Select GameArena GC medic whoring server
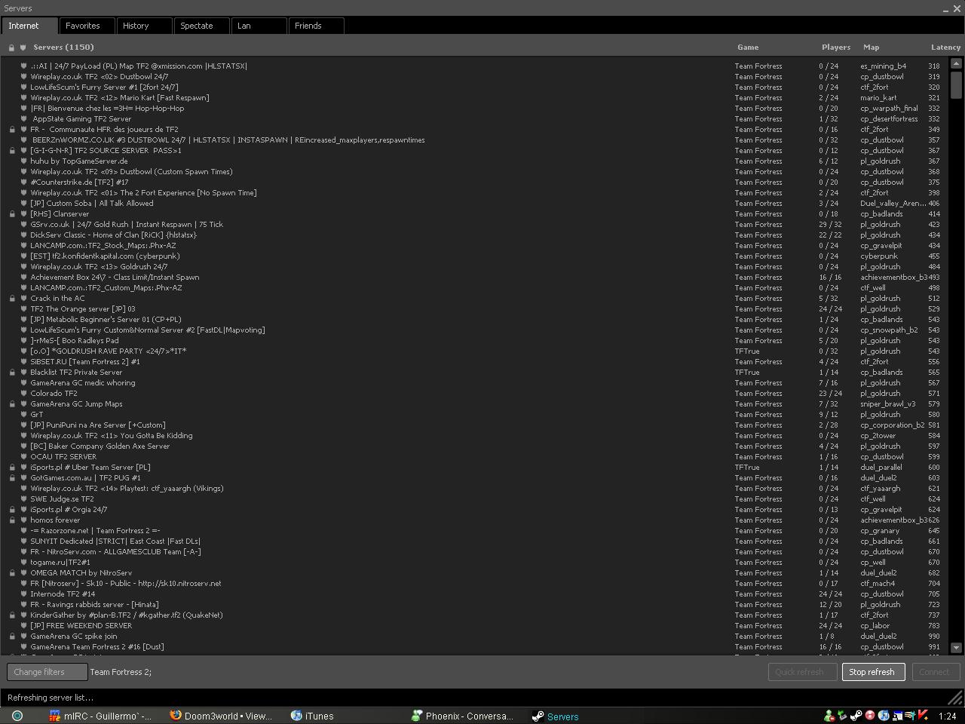 (x=475, y=383)
